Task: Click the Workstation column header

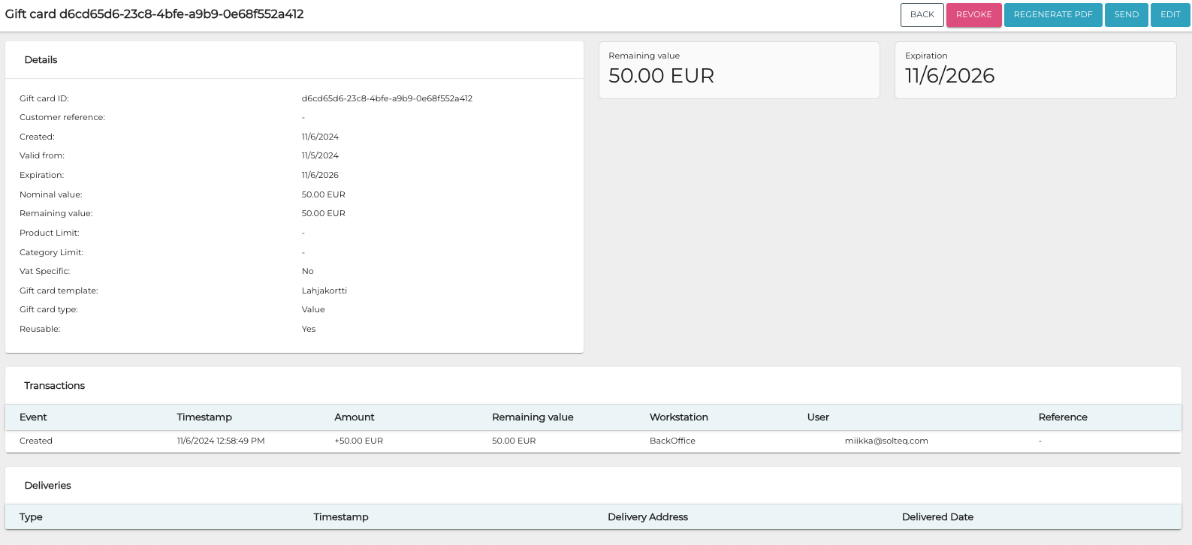Action: [678, 417]
